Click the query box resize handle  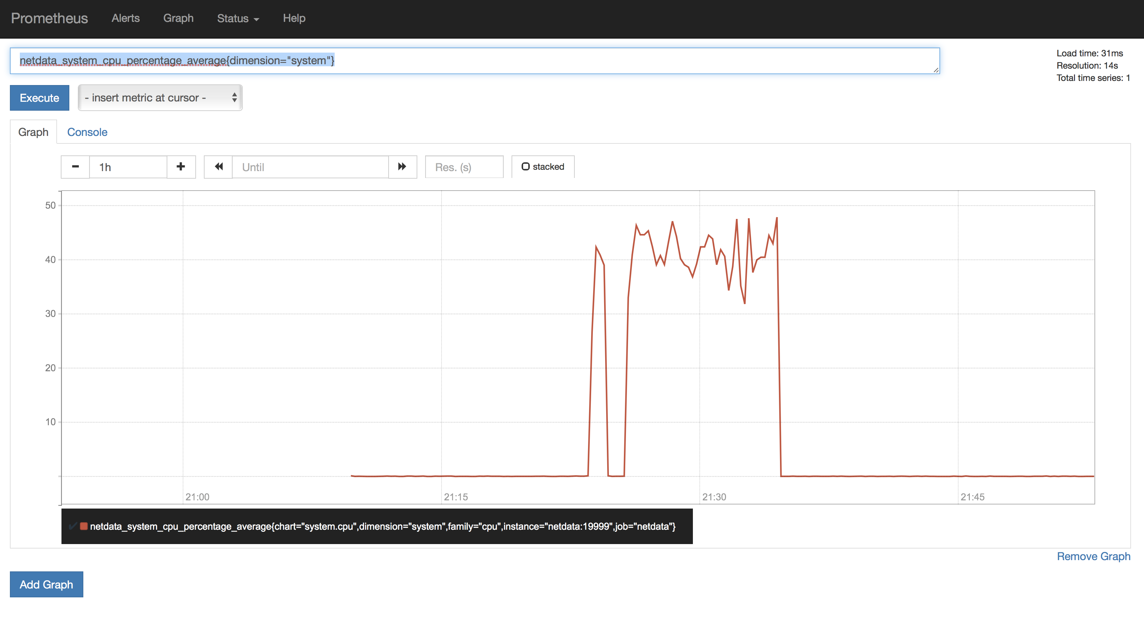pos(936,70)
